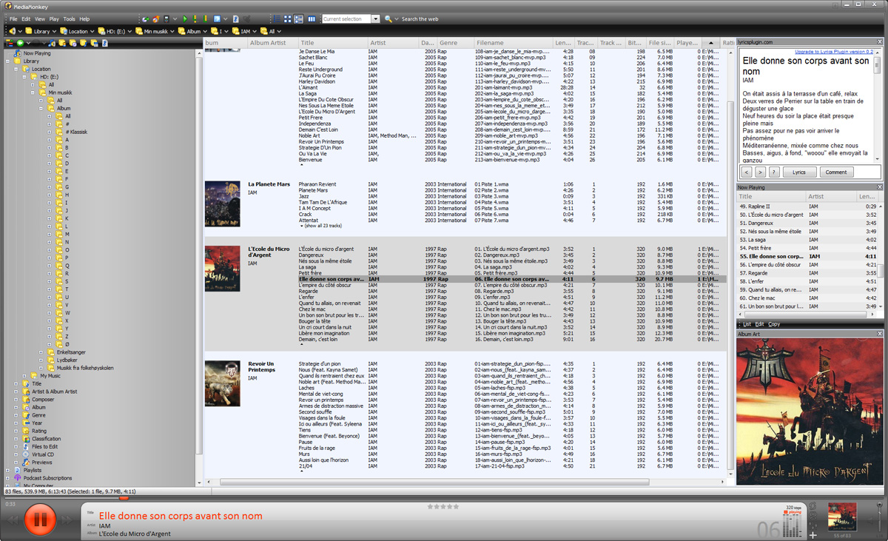
Task: Click the Now Playing note icon in tree
Action: point(18,53)
